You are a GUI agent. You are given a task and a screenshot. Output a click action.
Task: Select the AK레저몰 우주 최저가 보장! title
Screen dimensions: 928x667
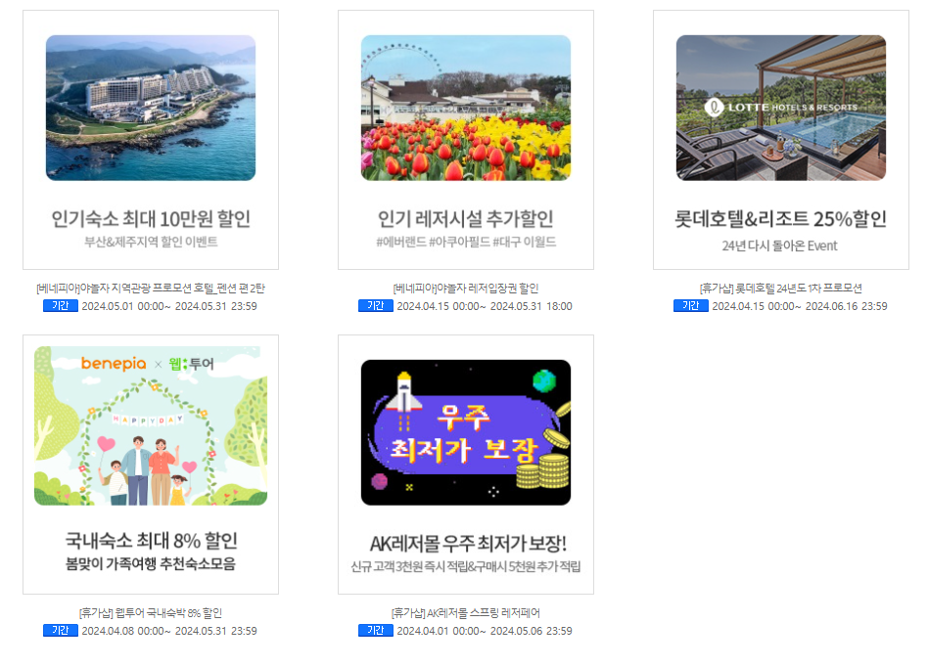pos(465,542)
